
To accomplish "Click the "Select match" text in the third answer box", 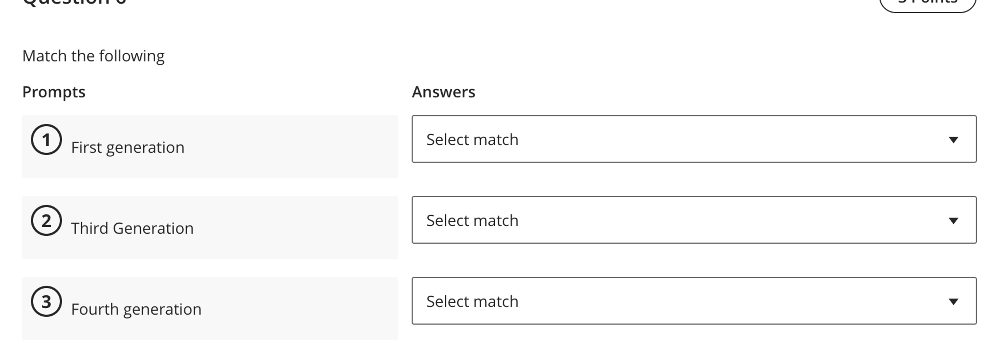I will (472, 301).
